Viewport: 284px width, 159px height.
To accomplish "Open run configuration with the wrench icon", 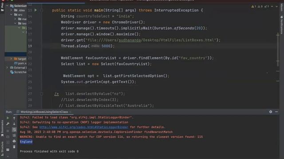I will coord(8,124).
